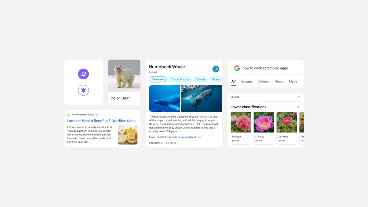
Task: Open the three-dot menu on Humpback Whale card
Action: (x=208, y=69)
